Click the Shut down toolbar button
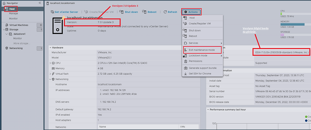This screenshot has width=311, height=130. pyautogui.click(x=129, y=12)
